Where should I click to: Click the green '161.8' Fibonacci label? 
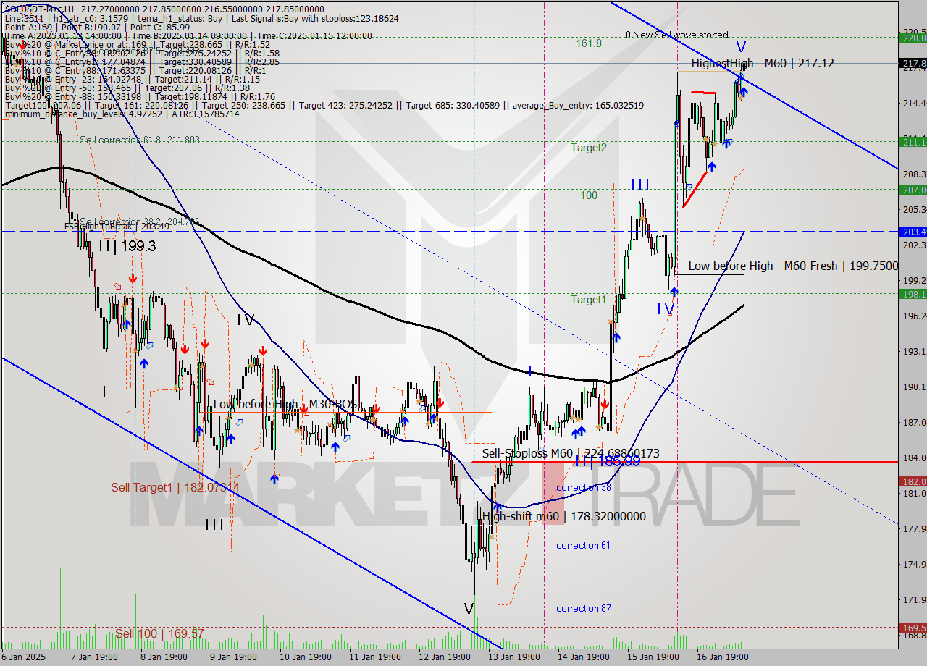pyautogui.click(x=589, y=43)
